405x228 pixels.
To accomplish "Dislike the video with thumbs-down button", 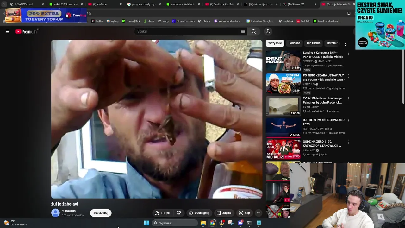I will point(179,213).
